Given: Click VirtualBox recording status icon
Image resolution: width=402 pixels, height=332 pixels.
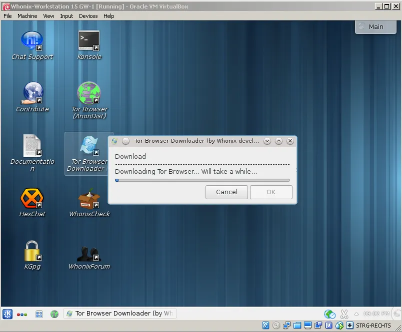Looking at the screenshot, I should tap(318, 326).
